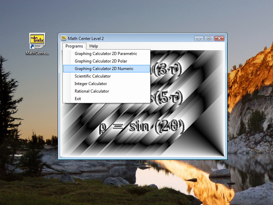The height and width of the screenshot is (205, 273).
Task: Open the Help menu
Action: click(94, 46)
